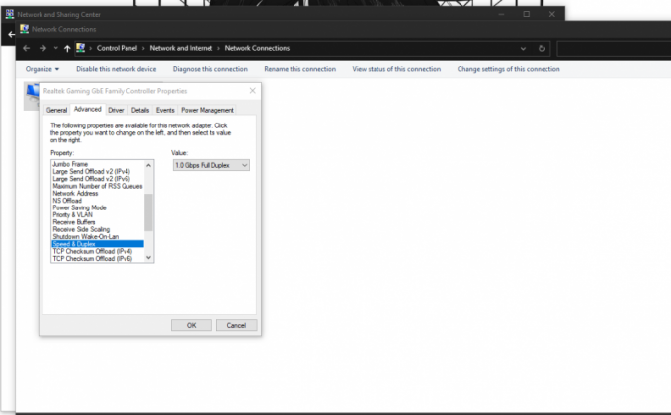Switch to the Events tab
Screen dimensions: 671x415
[165, 110]
